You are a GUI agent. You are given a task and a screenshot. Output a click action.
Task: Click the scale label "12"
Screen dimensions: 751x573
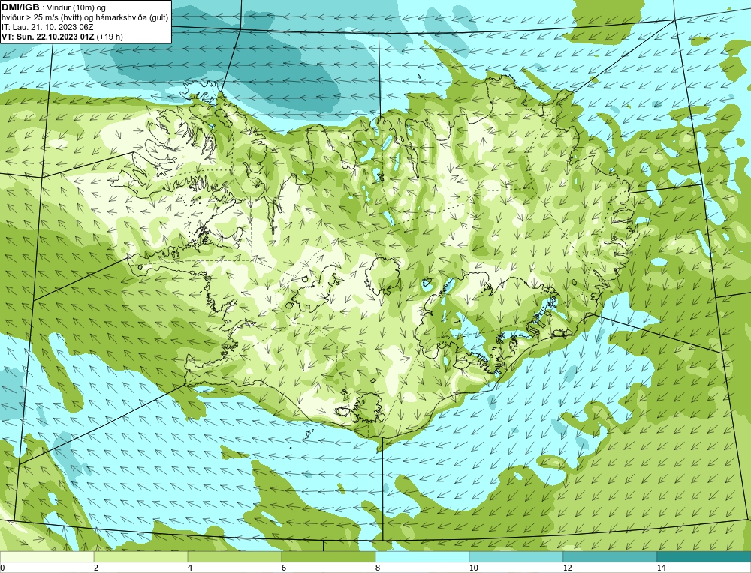[568, 568]
